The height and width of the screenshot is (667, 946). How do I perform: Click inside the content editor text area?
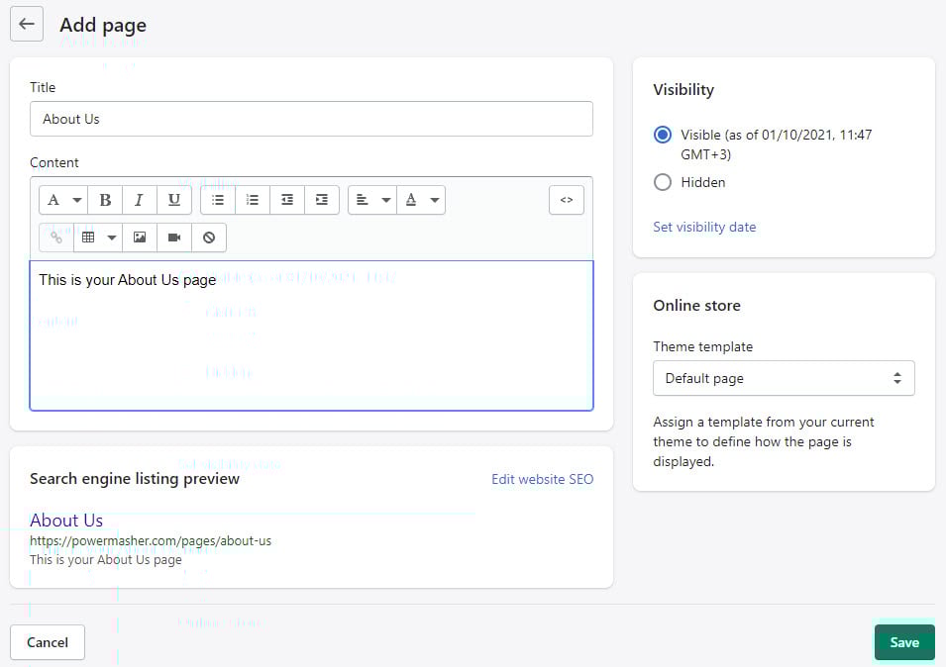(x=311, y=335)
